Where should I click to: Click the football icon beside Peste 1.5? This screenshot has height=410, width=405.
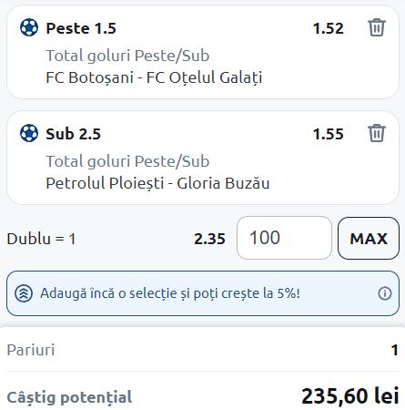29,27
